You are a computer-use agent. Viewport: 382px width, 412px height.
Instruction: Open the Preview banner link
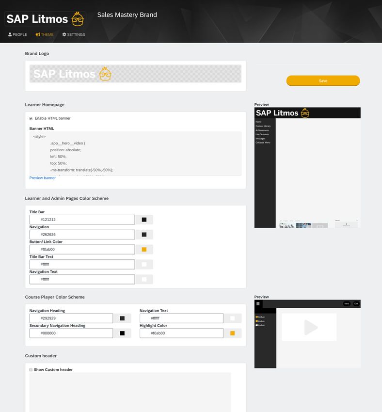click(x=43, y=178)
